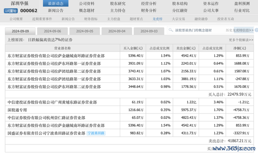
Task: Open 更多个股解读>> link
Action: click(241, 40)
